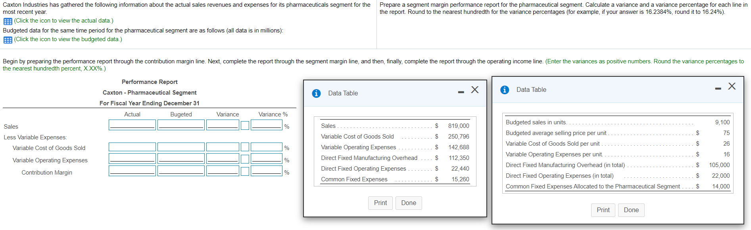Viewport: 751px width, 230px height.
Task: Minimize the left Data Table dialog
Action: coord(461,92)
